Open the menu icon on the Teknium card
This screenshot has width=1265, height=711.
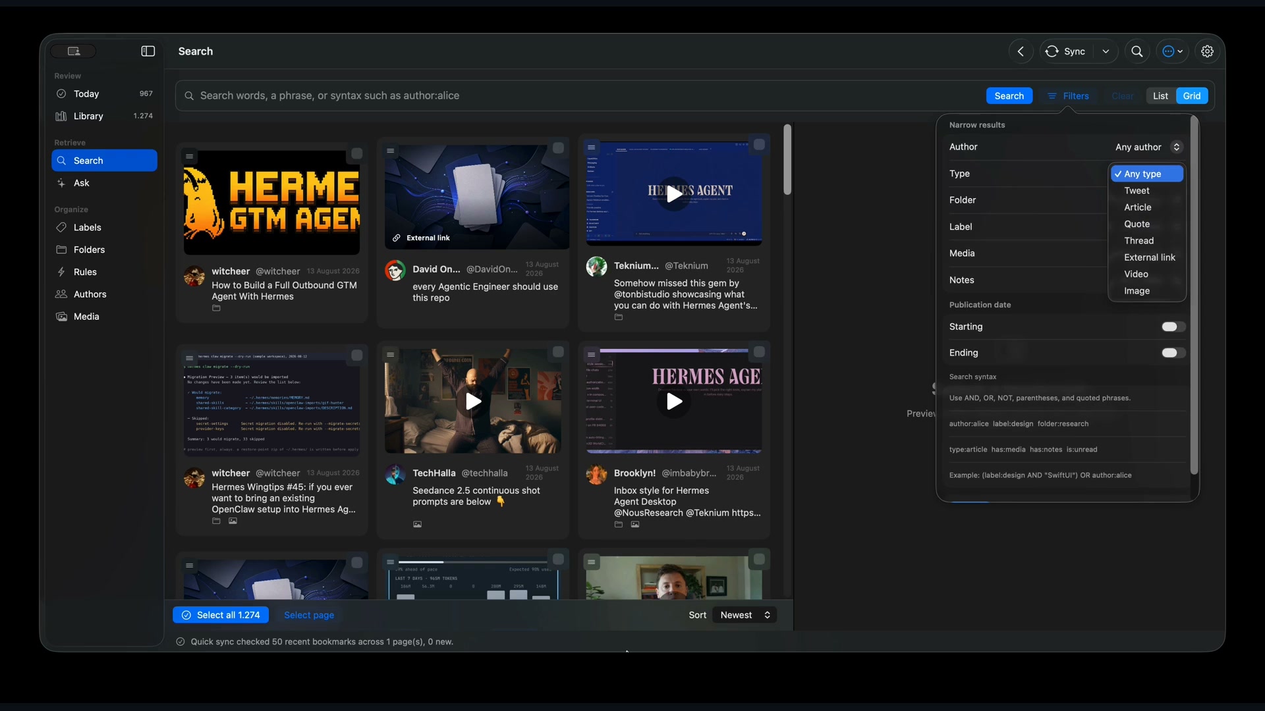[591, 147]
